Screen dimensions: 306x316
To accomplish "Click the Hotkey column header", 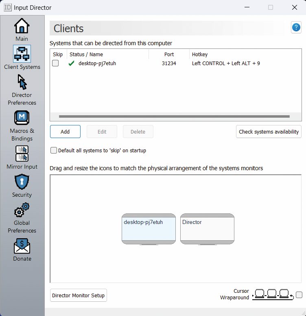I will click(245, 55).
